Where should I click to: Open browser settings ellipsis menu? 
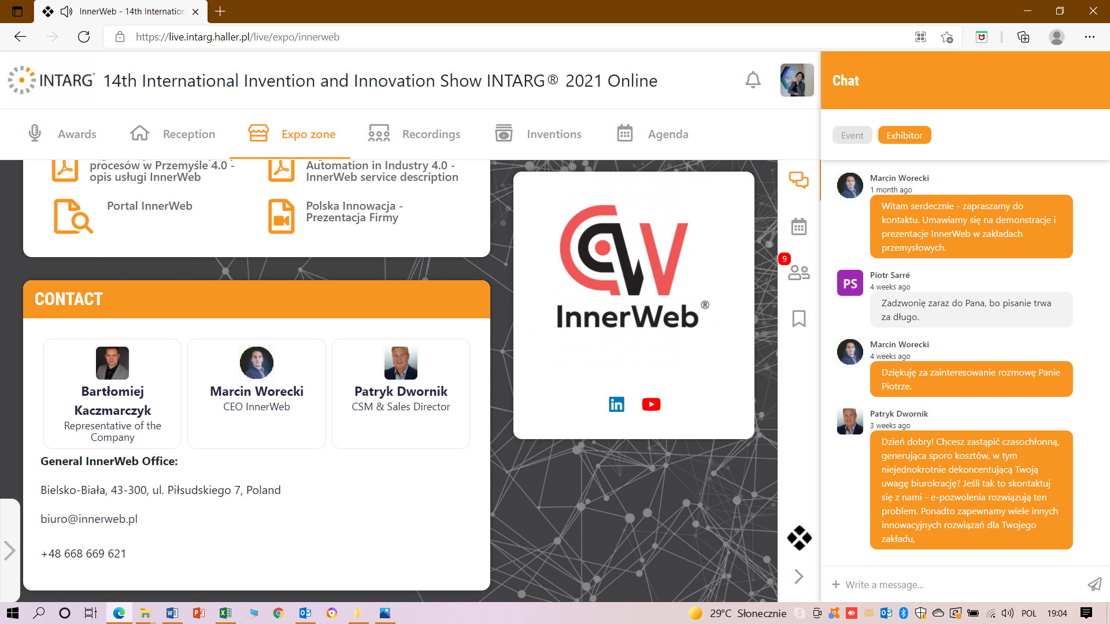click(x=1090, y=37)
